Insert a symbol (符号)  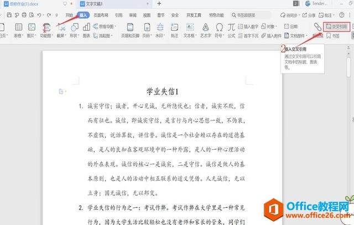pos(219,30)
